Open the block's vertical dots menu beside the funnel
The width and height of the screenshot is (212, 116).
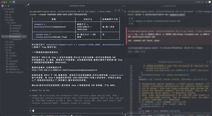[x=122, y=10]
